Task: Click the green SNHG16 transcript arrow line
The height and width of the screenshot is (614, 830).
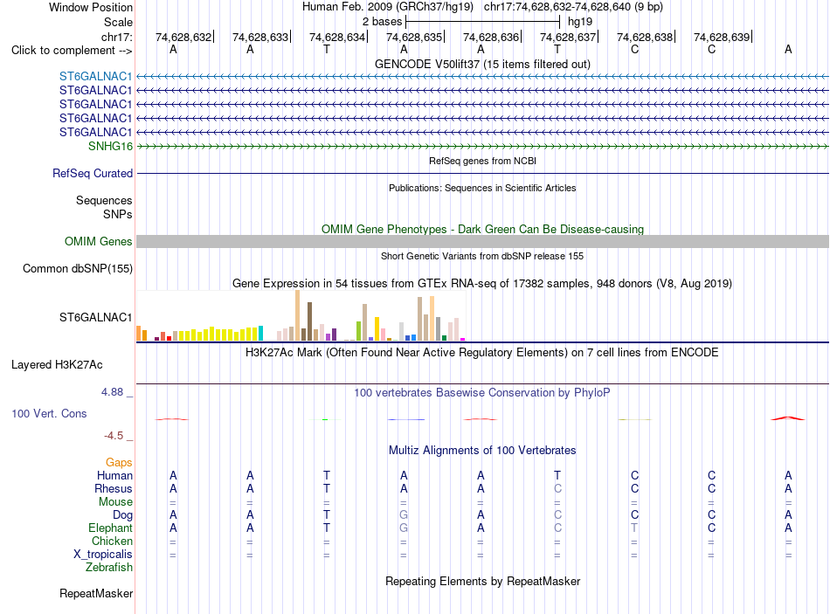Action: [482, 146]
